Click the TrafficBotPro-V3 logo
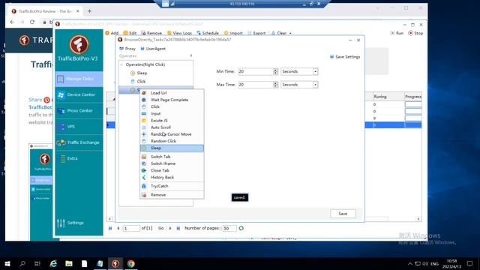The image size is (480, 270). click(78, 45)
